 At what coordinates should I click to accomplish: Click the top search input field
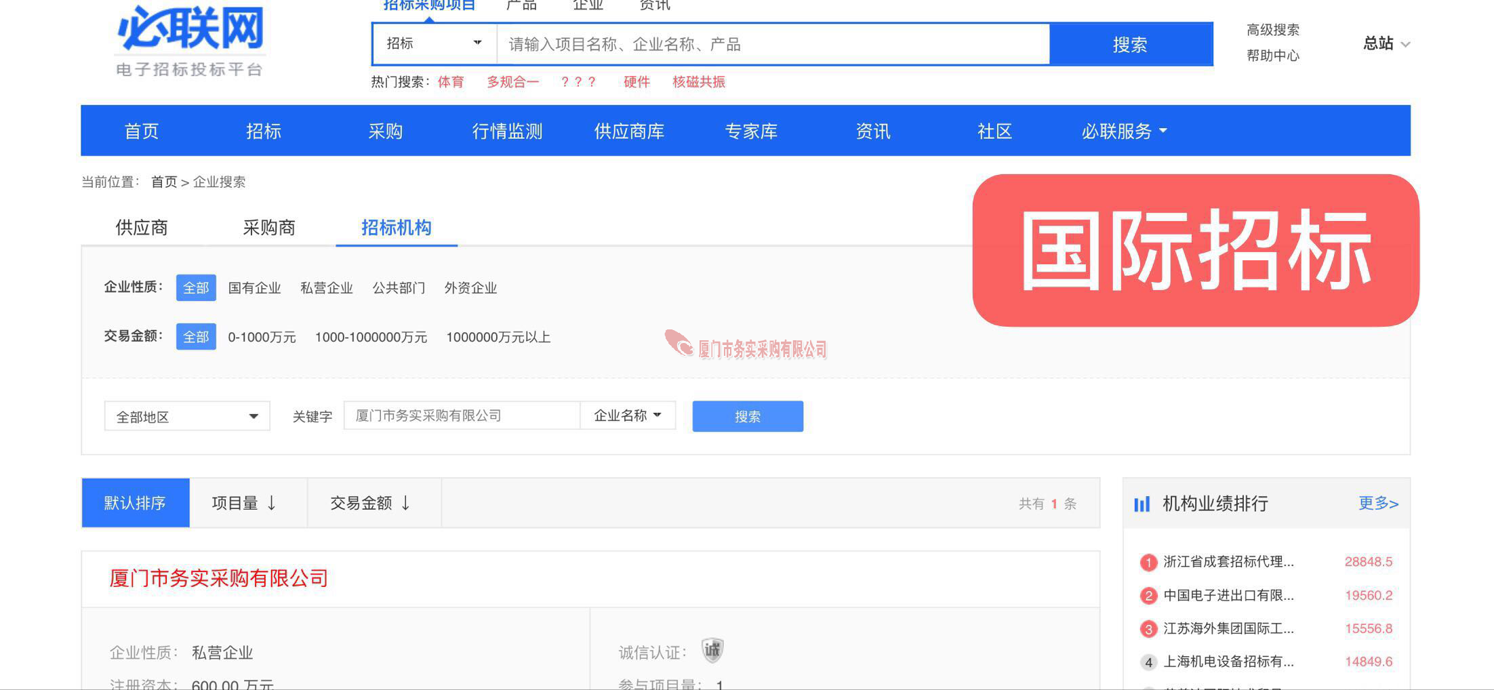tap(773, 45)
